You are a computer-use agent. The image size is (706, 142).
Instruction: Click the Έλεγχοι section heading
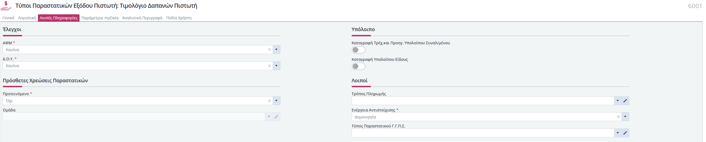(x=12, y=29)
